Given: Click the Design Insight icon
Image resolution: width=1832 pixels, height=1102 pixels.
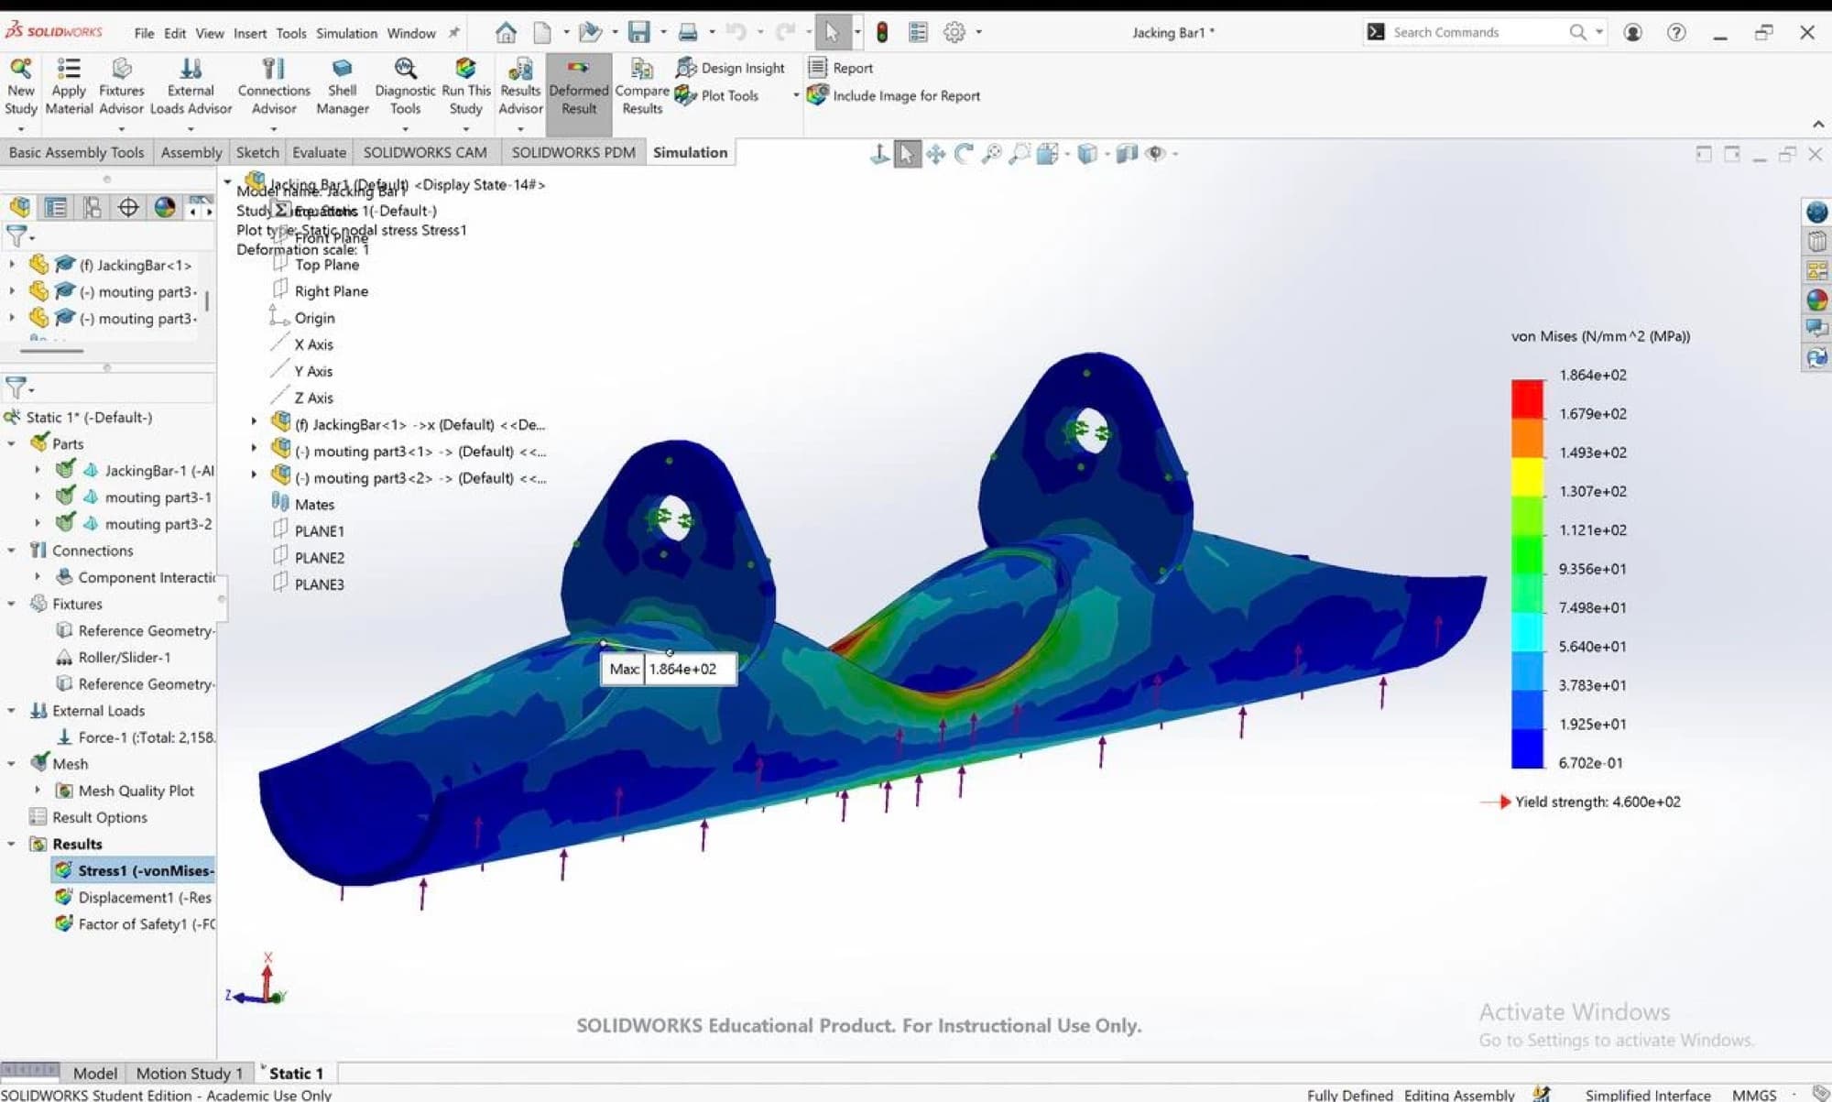Looking at the screenshot, I should (x=686, y=68).
